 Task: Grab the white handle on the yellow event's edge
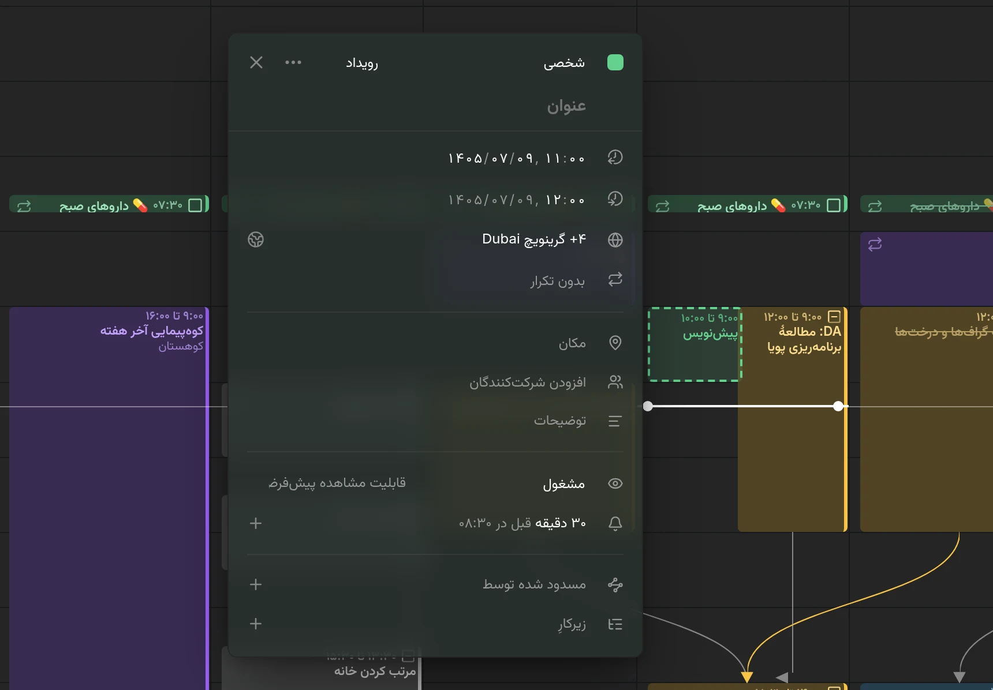[838, 406]
